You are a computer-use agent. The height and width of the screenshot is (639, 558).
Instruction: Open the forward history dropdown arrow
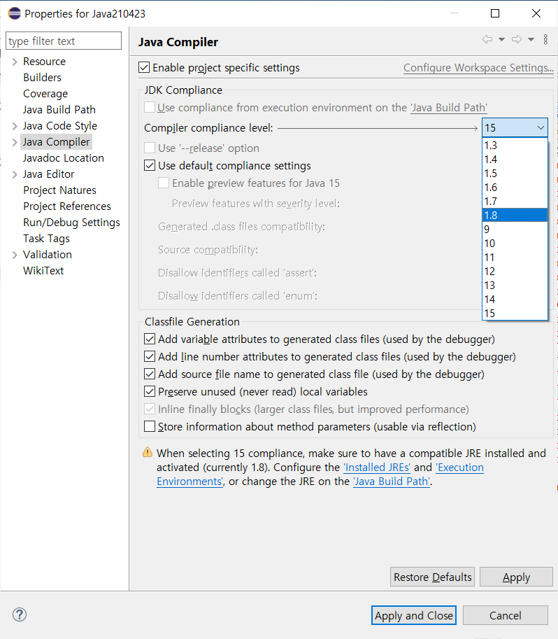[x=531, y=39]
